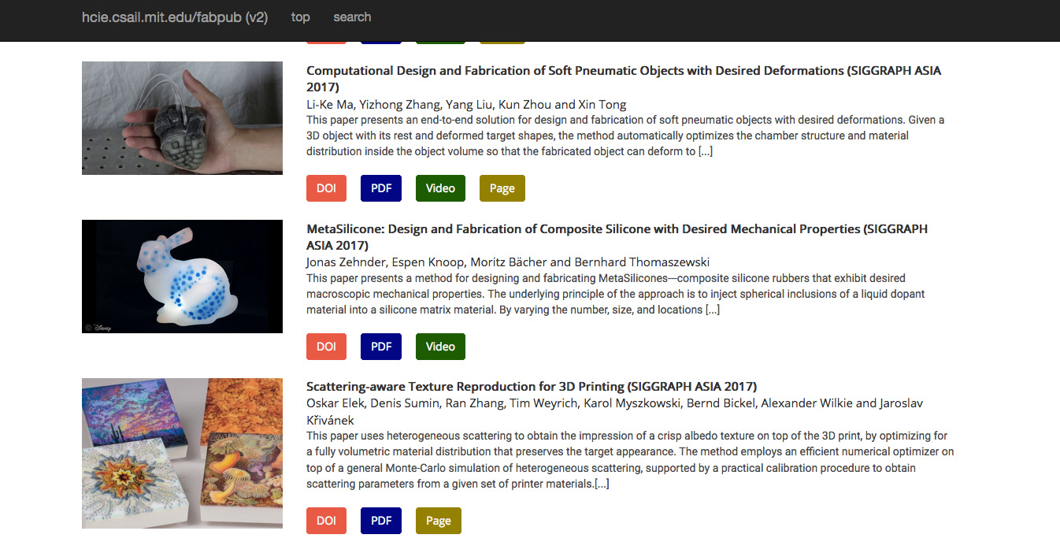Click the blue-dotted bunny MetaSilicone thumbnail
The image size is (1060, 542).
point(182,277)
